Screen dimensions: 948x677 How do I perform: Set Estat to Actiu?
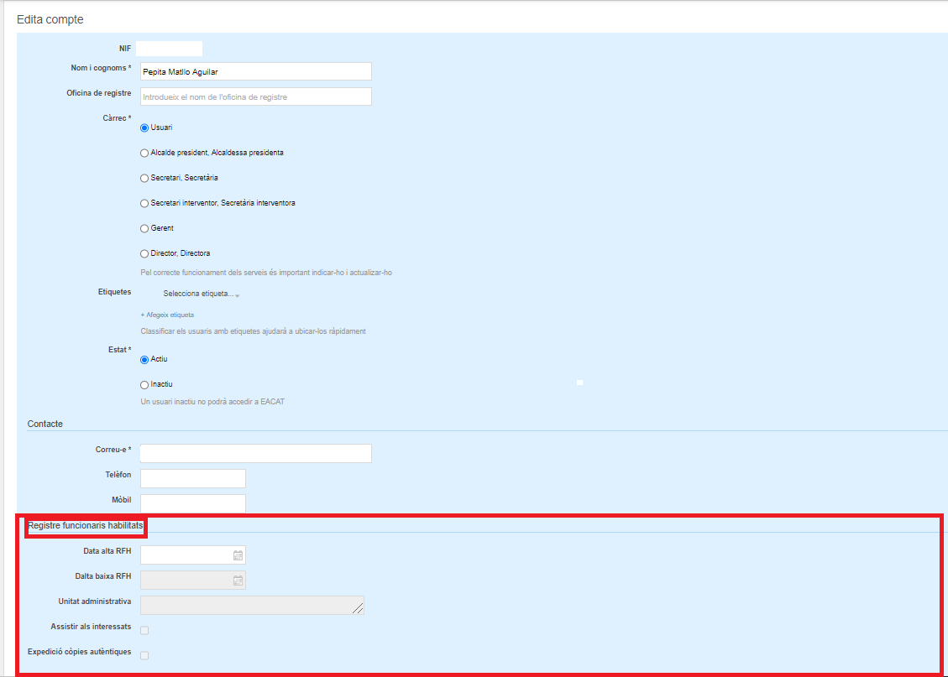click(144, 359)
